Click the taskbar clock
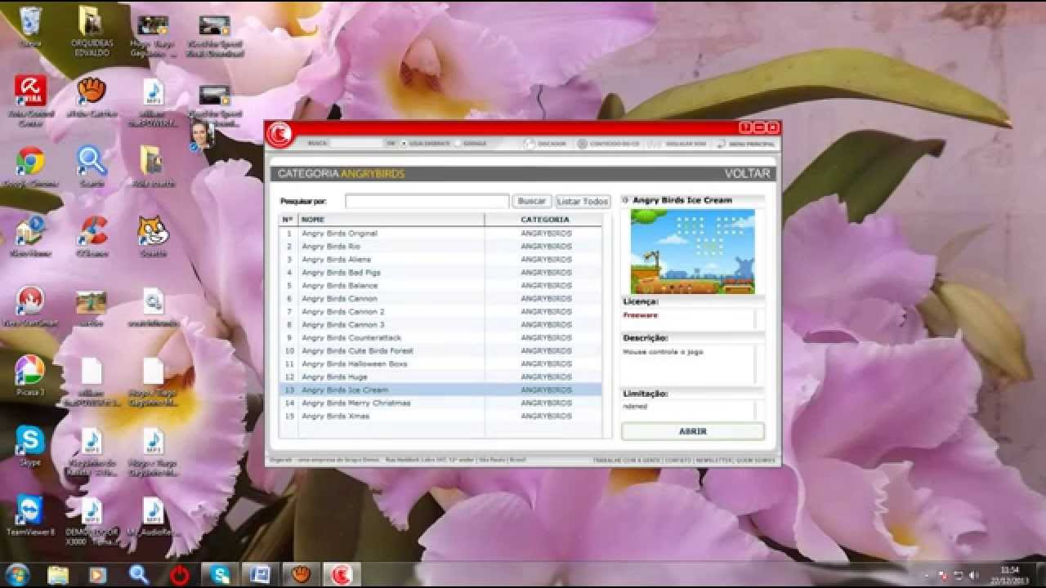The height and width of the screenshot is (588, 1046). point(1010,575)
